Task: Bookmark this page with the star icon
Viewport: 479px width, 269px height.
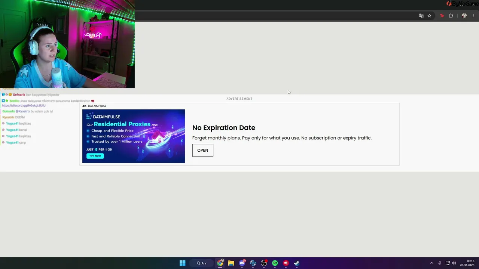Action: click(x=429, y=16)
